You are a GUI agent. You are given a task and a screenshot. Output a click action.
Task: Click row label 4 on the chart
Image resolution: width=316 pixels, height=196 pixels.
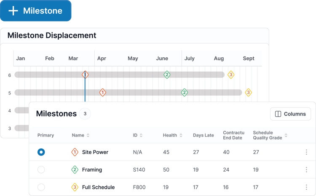click(9, 111)
